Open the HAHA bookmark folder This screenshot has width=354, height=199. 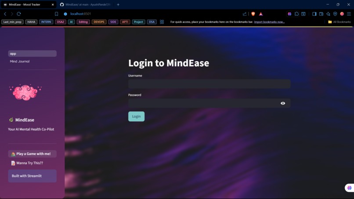31,22
